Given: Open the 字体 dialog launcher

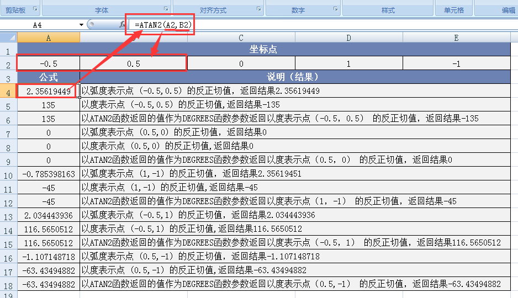Looking at the screenshot, I should point(166,9).
